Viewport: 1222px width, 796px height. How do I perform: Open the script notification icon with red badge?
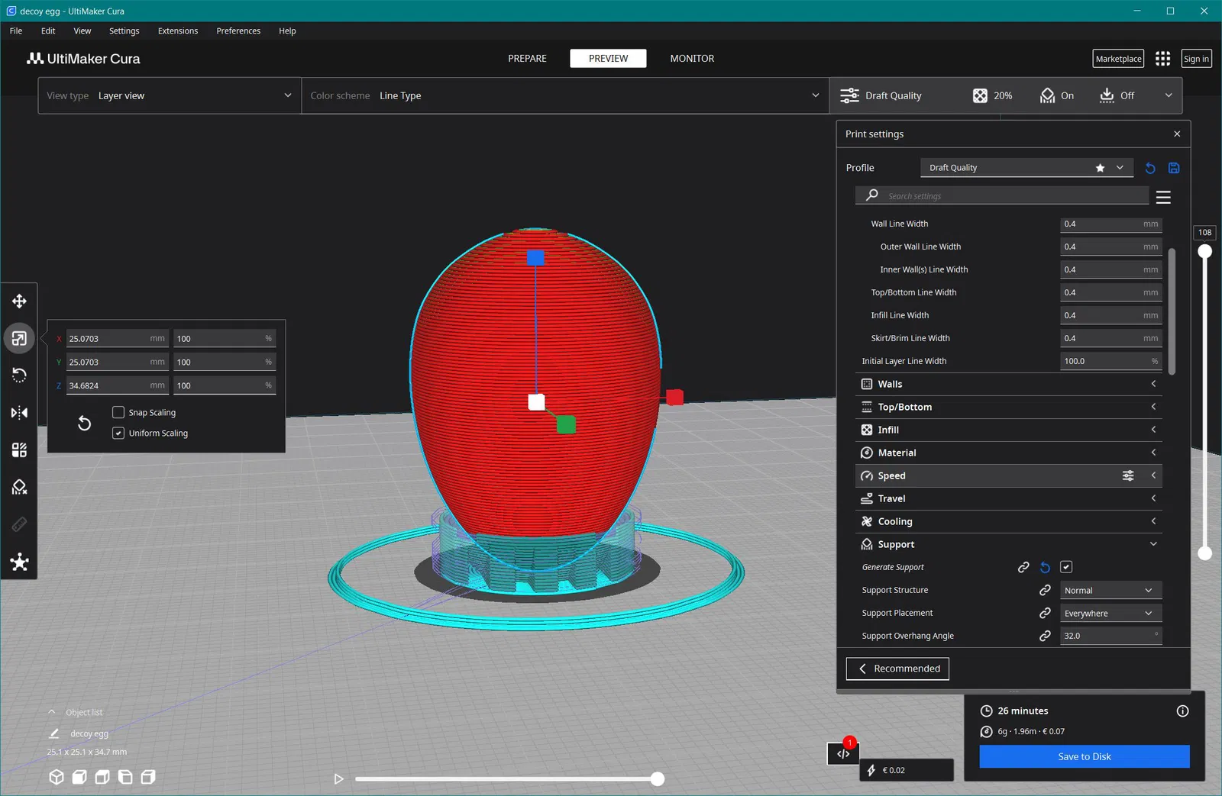click(843, 753)
